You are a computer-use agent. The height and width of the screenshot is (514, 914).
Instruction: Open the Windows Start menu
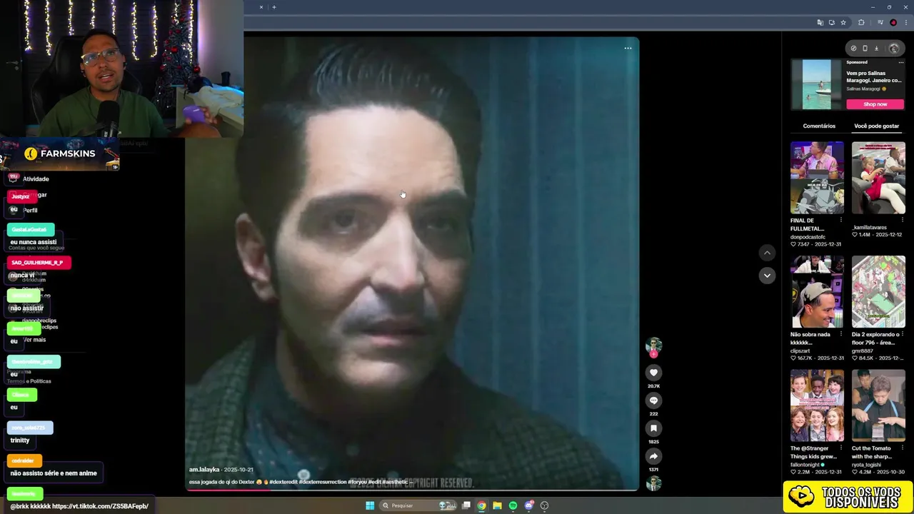click(x=370, y=505)
